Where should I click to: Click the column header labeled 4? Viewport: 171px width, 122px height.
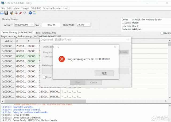pos(33,41)
